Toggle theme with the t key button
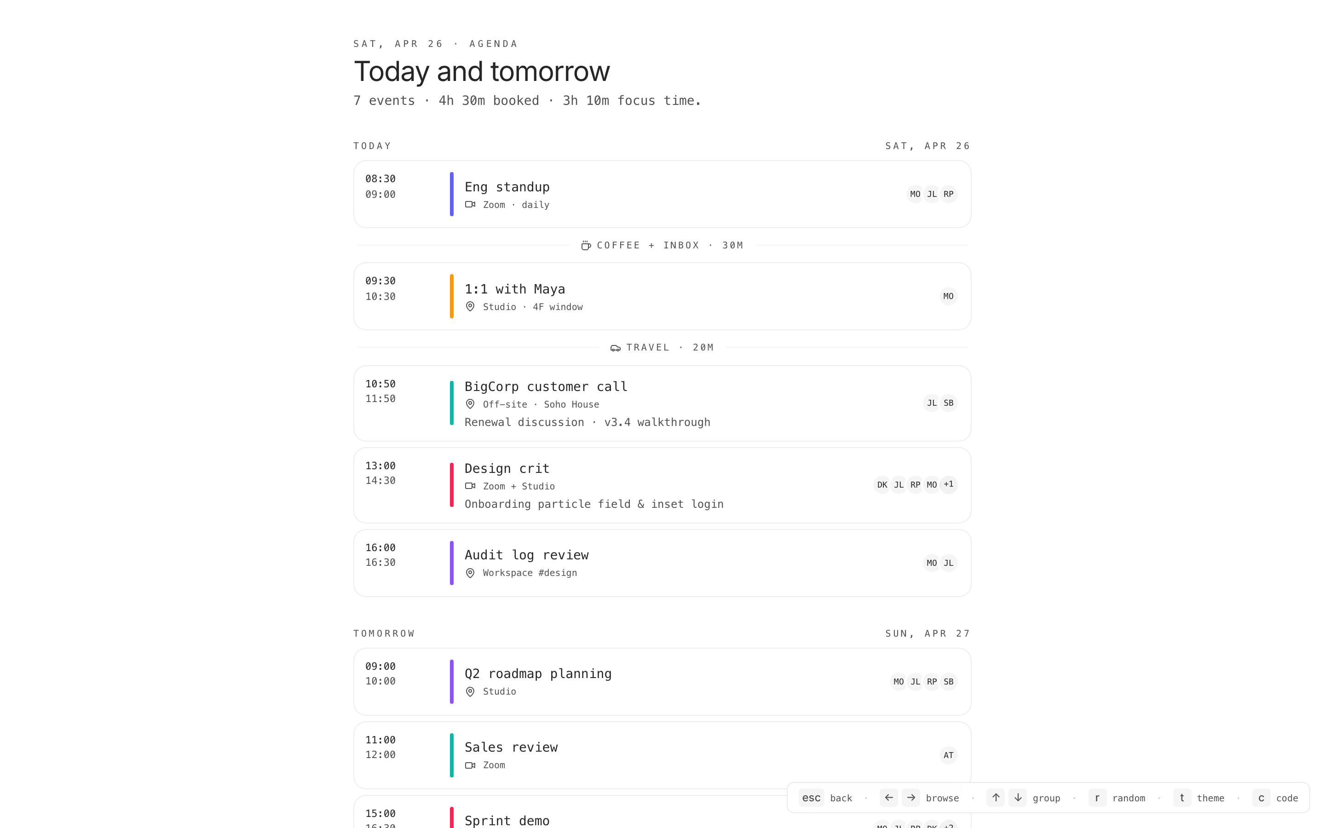This screenshot has height=828, width=1325. click(x=1181, y=798)
